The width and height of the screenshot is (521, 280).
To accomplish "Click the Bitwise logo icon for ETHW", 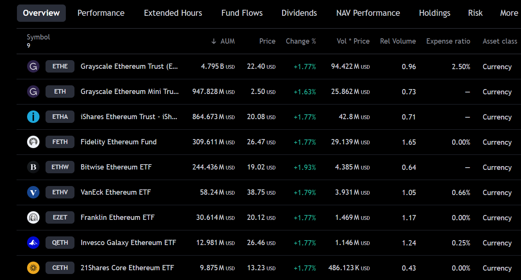I will [33, 167].
